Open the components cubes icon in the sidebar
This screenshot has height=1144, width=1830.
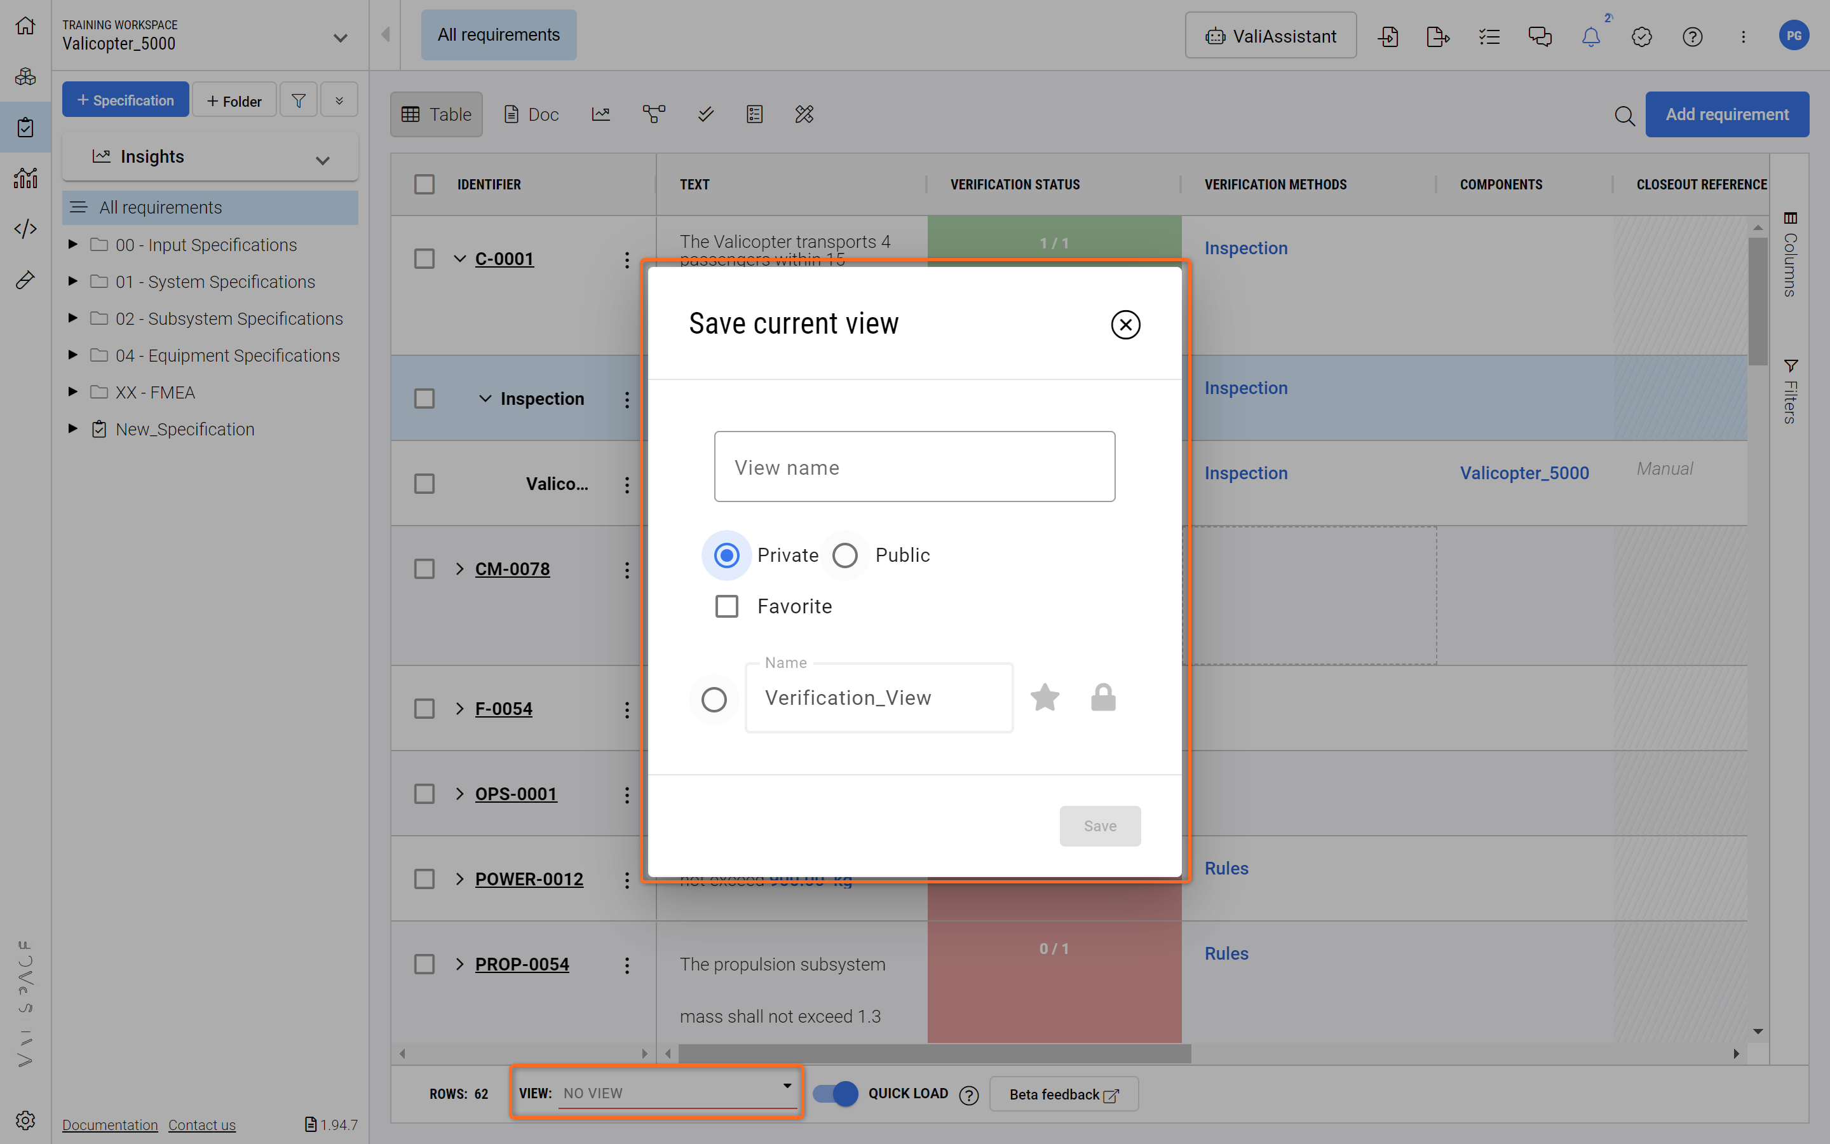(25, 76)
